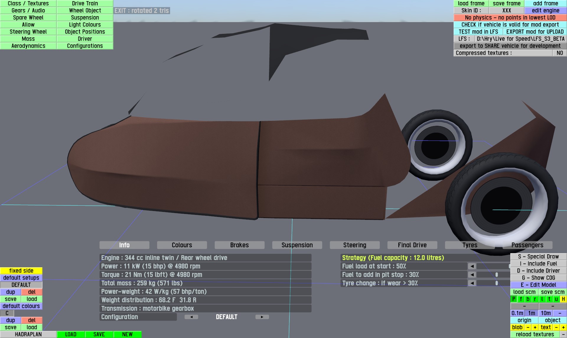
Task: Open the Aerodynamics editor
Action: coord(28,46)
